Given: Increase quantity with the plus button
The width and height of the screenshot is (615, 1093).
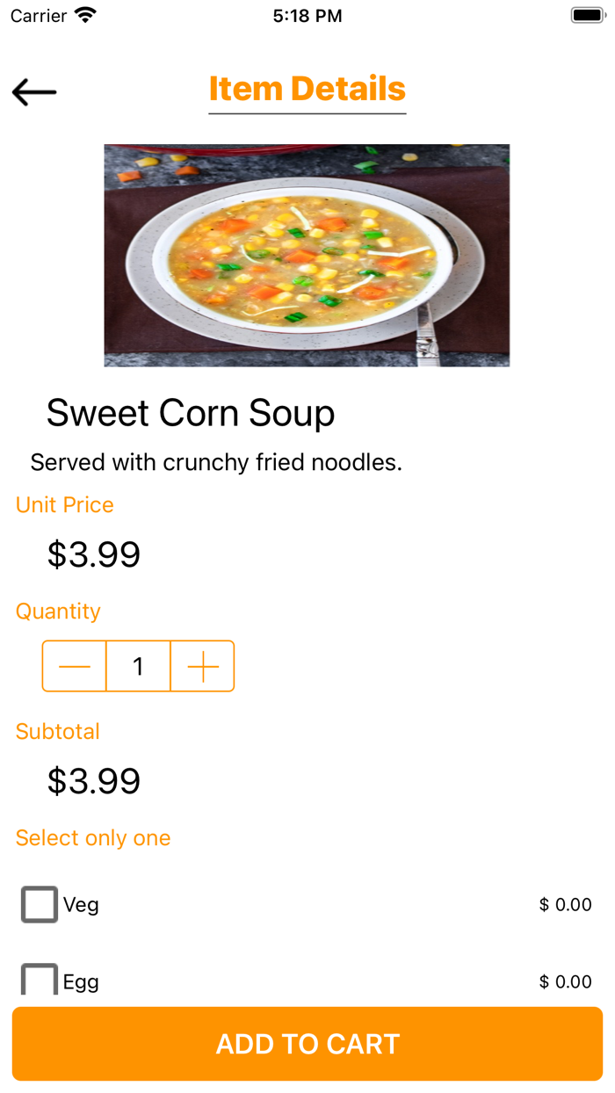Looking at the screenshot, I should coord(203,667).
